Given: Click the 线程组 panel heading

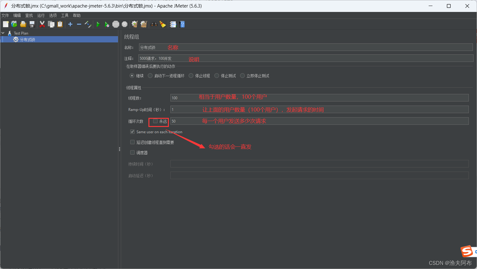Looking at the screenshot, I should point(131,37).
